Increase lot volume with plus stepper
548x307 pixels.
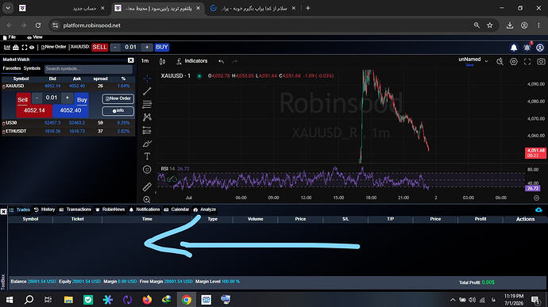point(67,98)
